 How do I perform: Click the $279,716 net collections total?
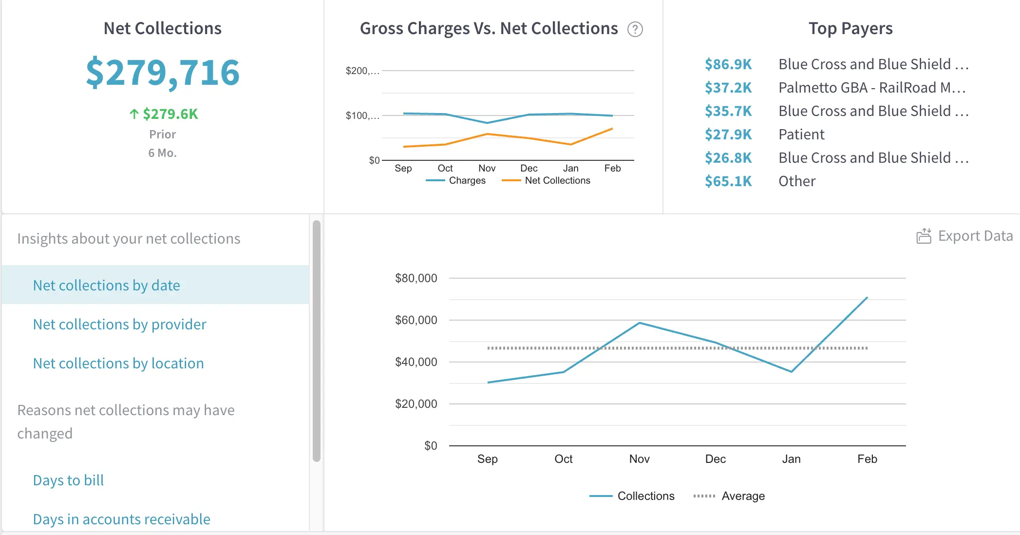[163, 73]
